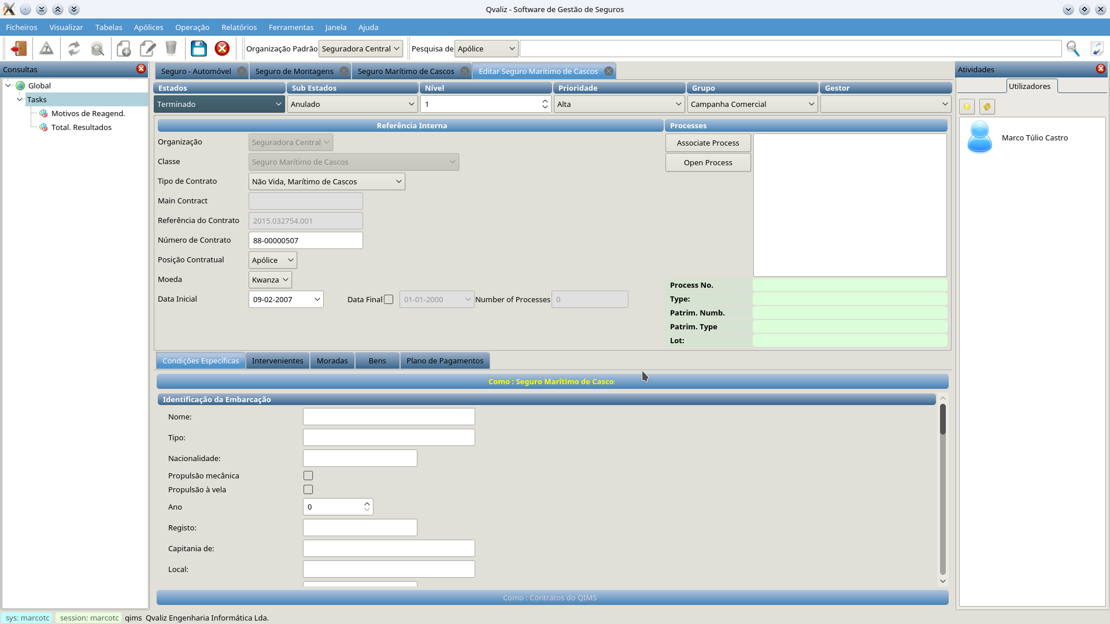
Task: Click the Open Process button
Action: tap(708, 162)
